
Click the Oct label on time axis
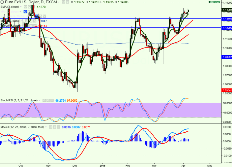(21, 166)
